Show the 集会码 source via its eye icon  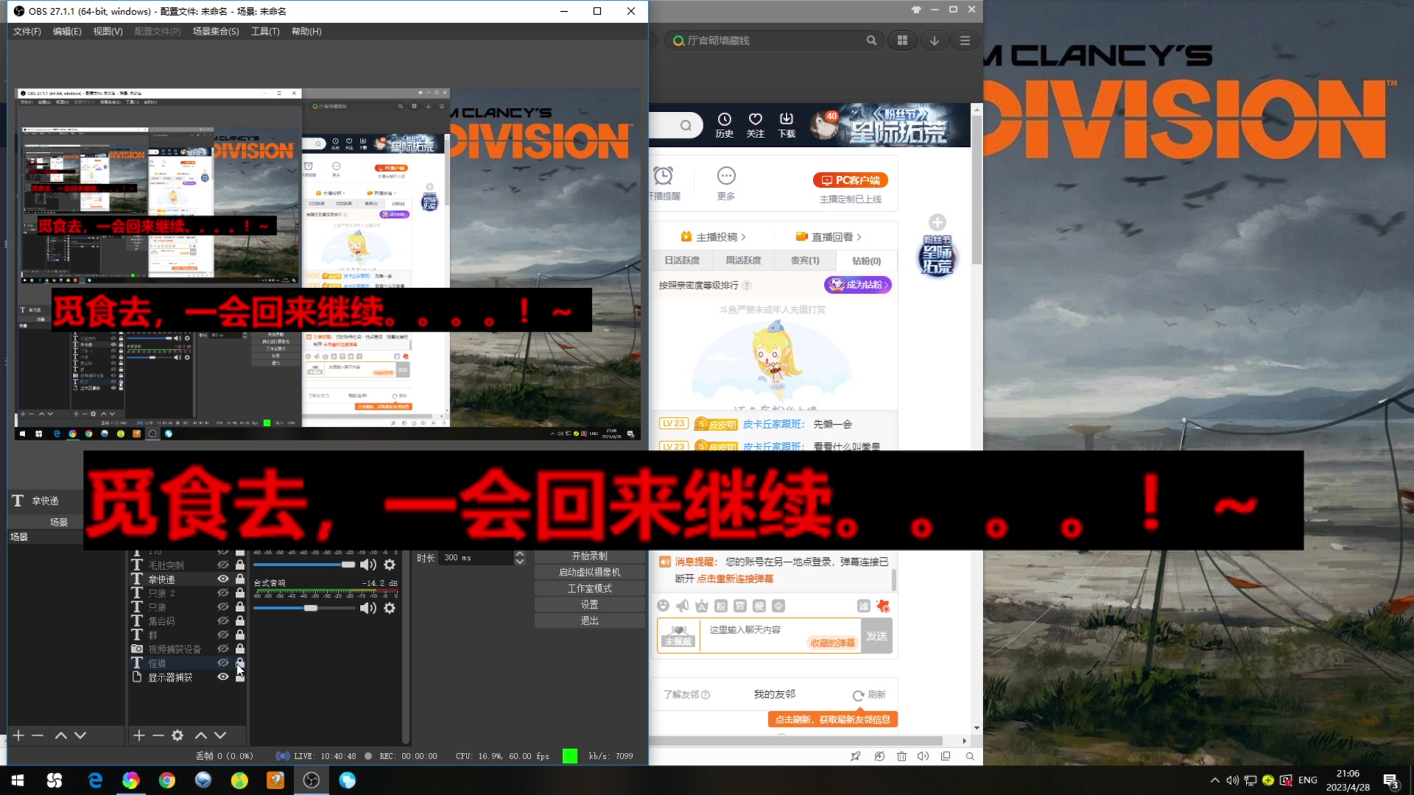pos(222,621)
